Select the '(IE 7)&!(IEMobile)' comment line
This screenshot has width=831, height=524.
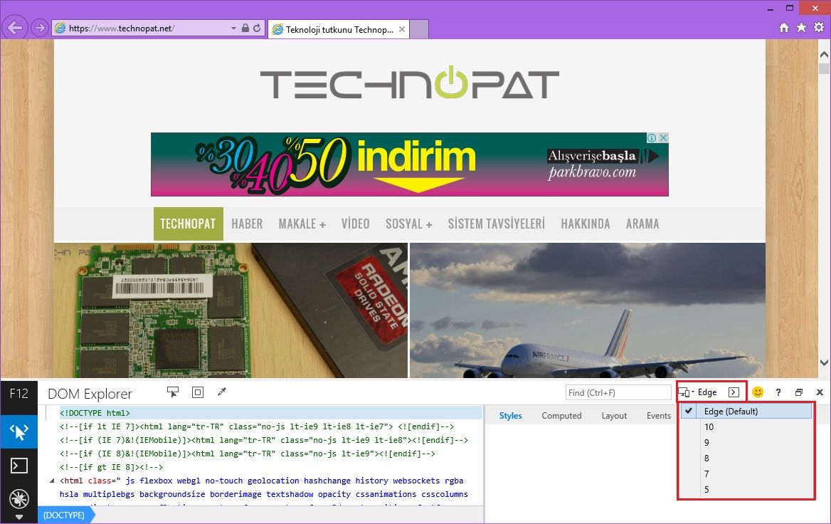point(265,440)
